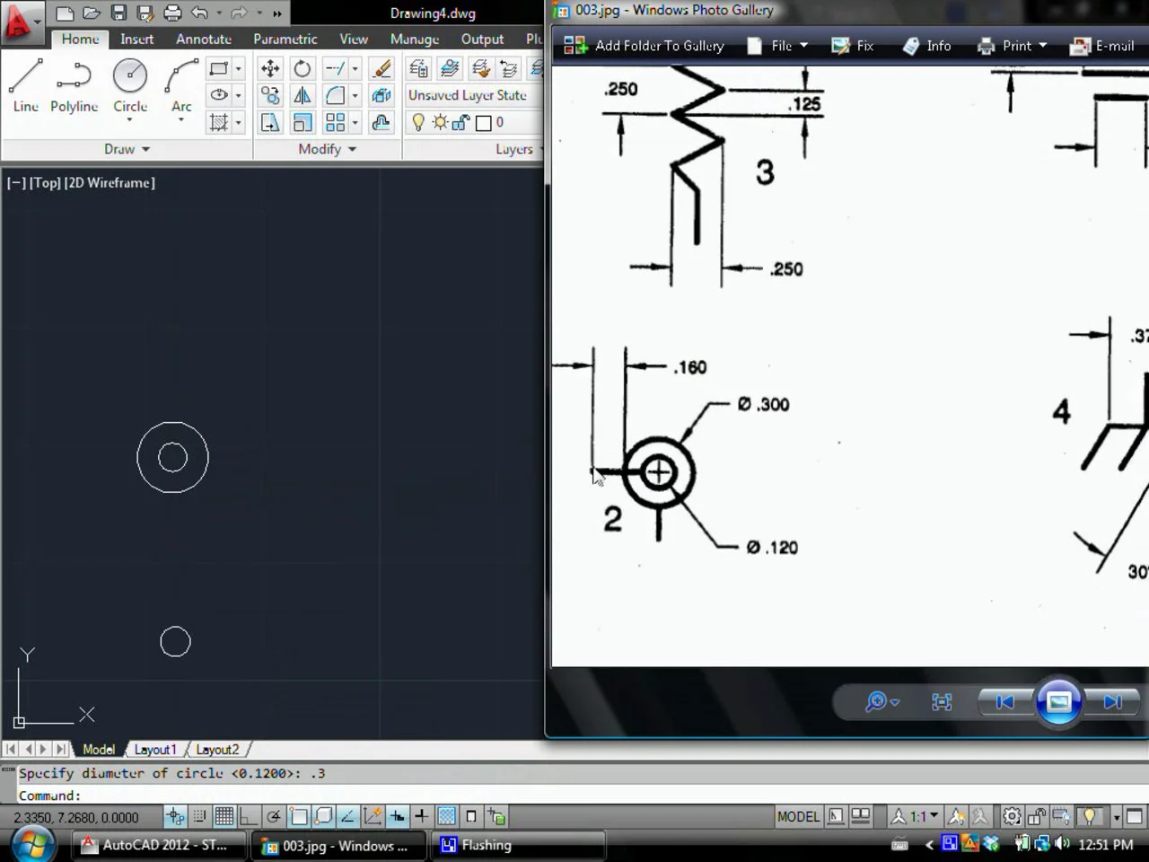Open the Home ribbon tab
The height and width of the screenshot is (862, 1149).
(80, 39)
